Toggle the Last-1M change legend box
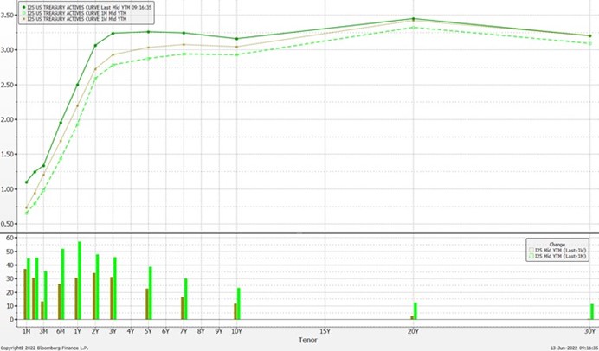Image resolution: width=599 pixels, height=351 pixels. (x=531, y=256)
